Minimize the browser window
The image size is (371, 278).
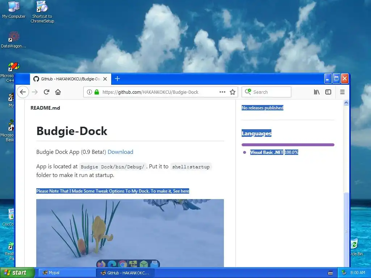pyautogui.click(x=328, y=79)
